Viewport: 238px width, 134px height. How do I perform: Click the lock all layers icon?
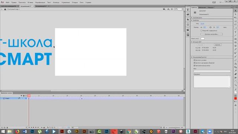(x=24, y=96)
